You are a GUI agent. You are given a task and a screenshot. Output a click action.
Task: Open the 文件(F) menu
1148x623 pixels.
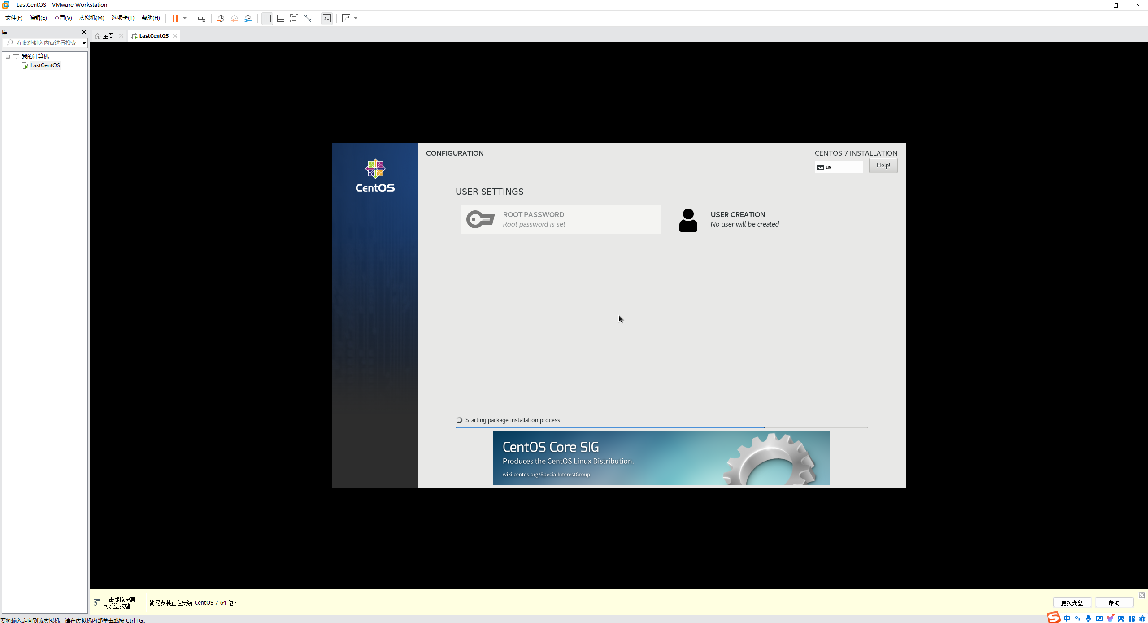pyautogui.click(x=14, y=18)
